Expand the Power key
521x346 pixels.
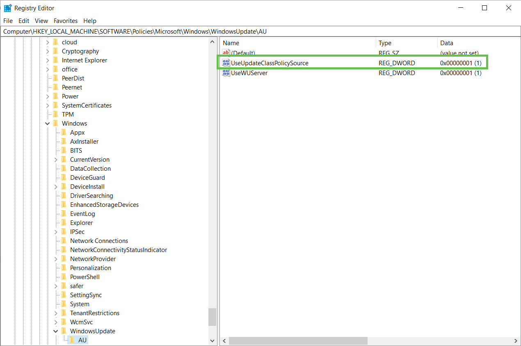coord(48,96)
